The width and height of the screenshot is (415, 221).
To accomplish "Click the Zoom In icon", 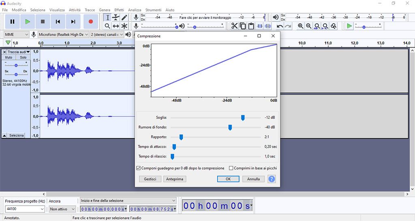I will 300,26.
